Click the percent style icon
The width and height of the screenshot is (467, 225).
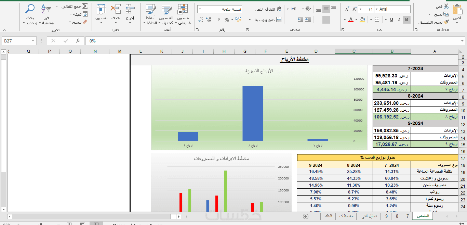click(x=227, y=20)
